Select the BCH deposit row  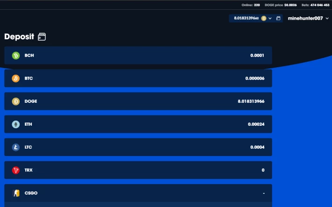tap(138, 56)
